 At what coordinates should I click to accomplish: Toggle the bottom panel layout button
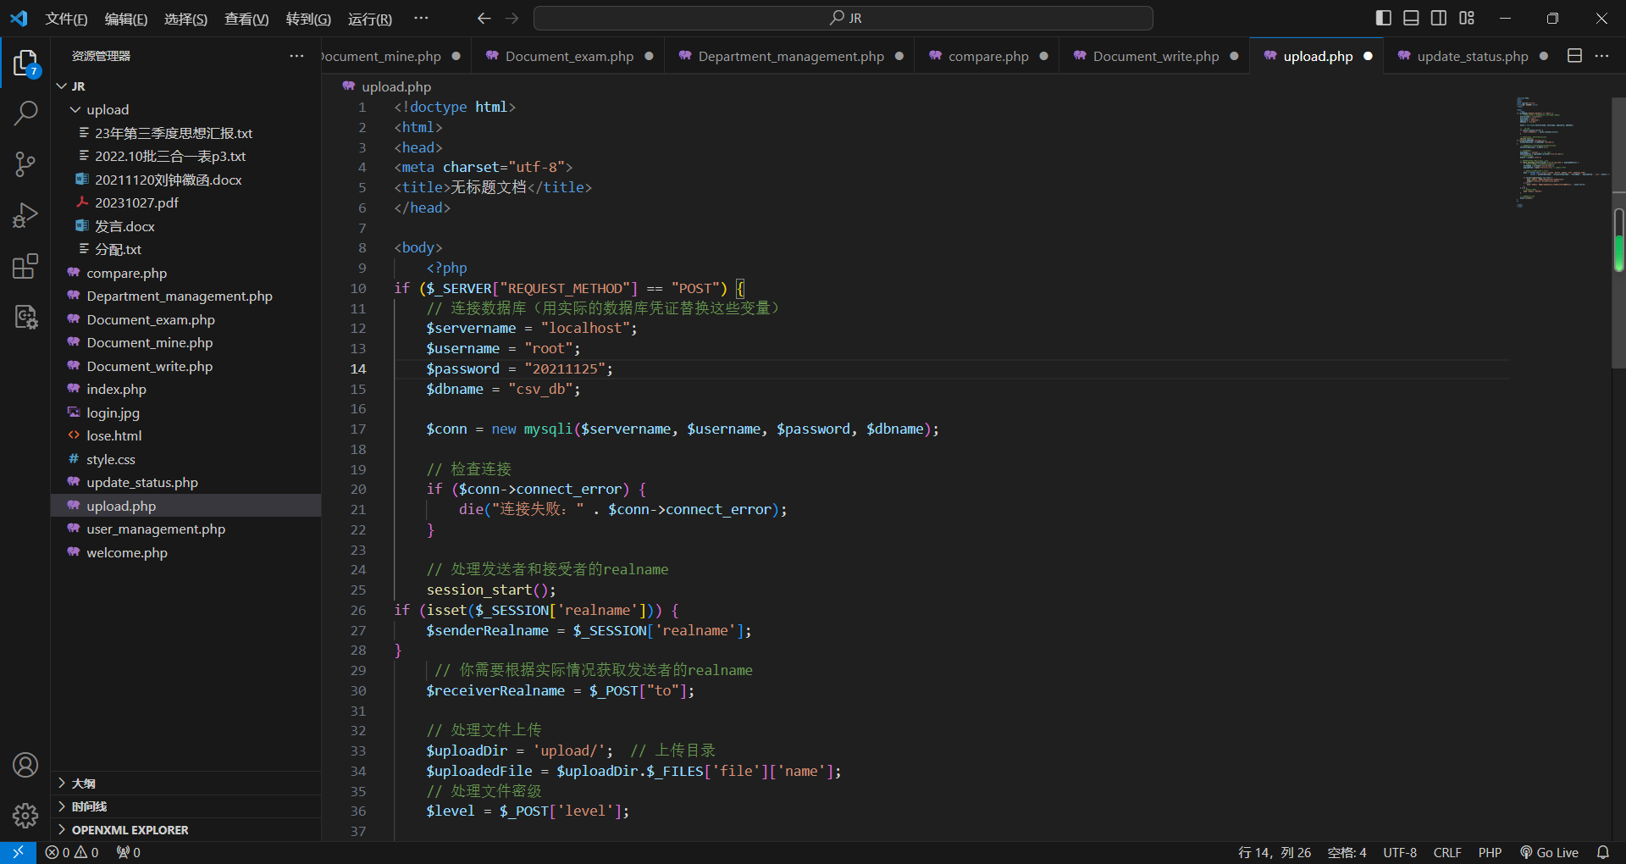tap(1411, 18)
